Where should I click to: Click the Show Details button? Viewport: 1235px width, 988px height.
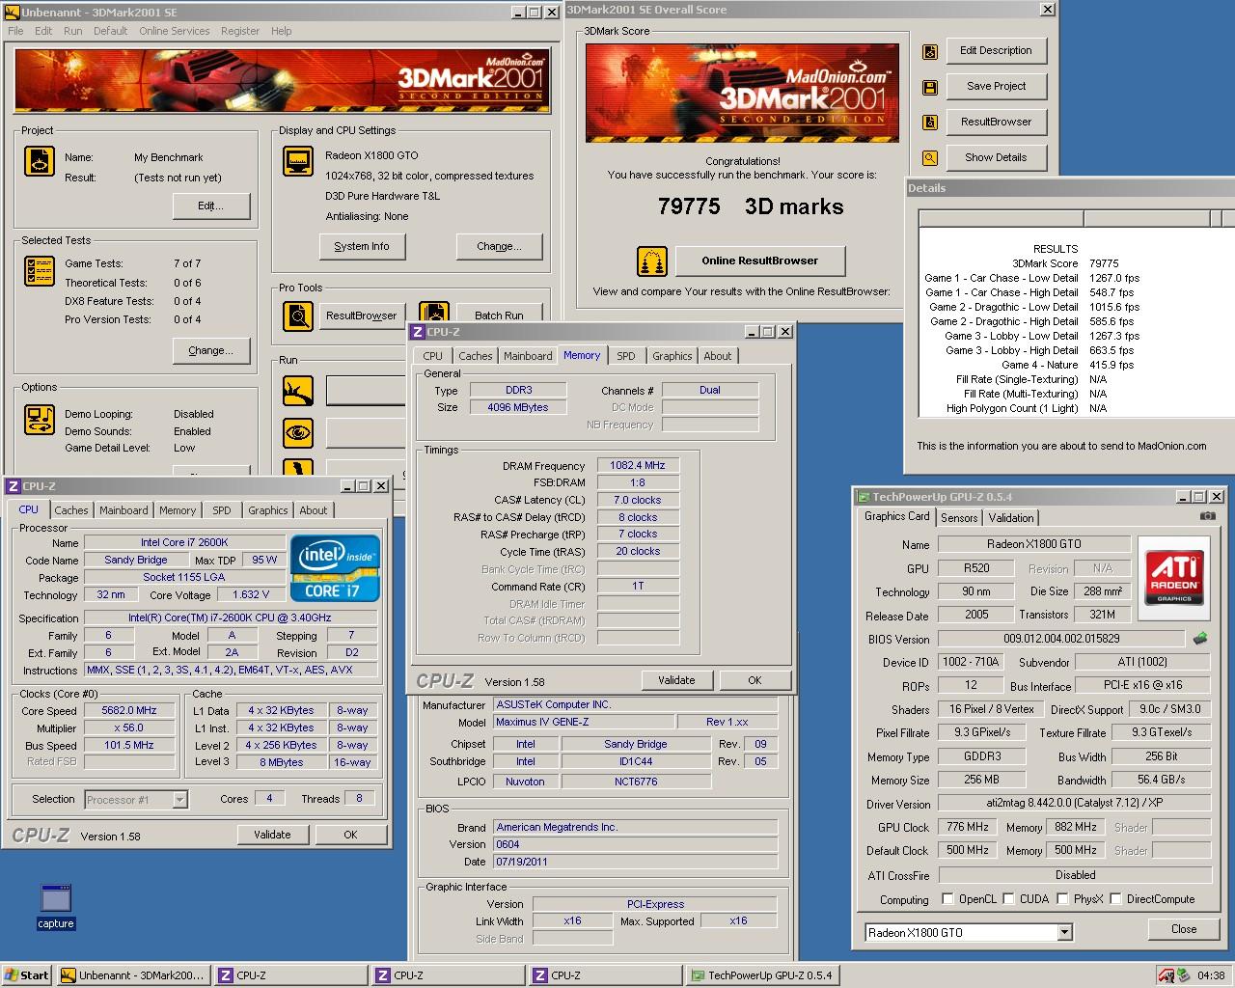(996, 157)
